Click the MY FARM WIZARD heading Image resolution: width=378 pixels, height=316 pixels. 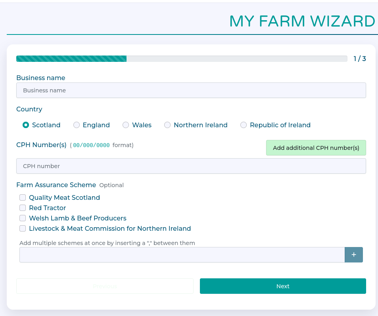[302, 21]
